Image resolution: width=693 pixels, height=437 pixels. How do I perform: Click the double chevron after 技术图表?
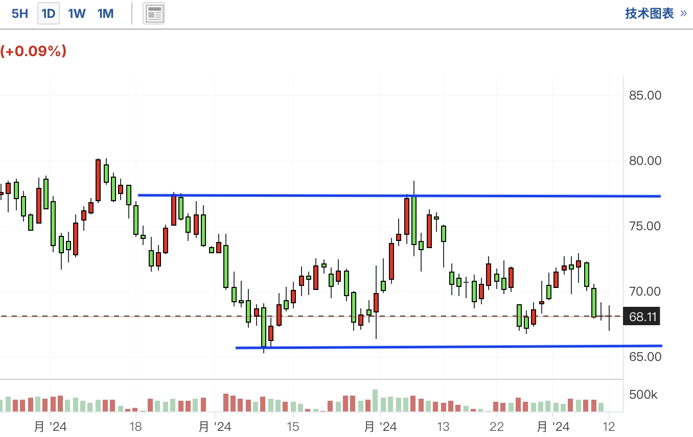coord(684,14)
